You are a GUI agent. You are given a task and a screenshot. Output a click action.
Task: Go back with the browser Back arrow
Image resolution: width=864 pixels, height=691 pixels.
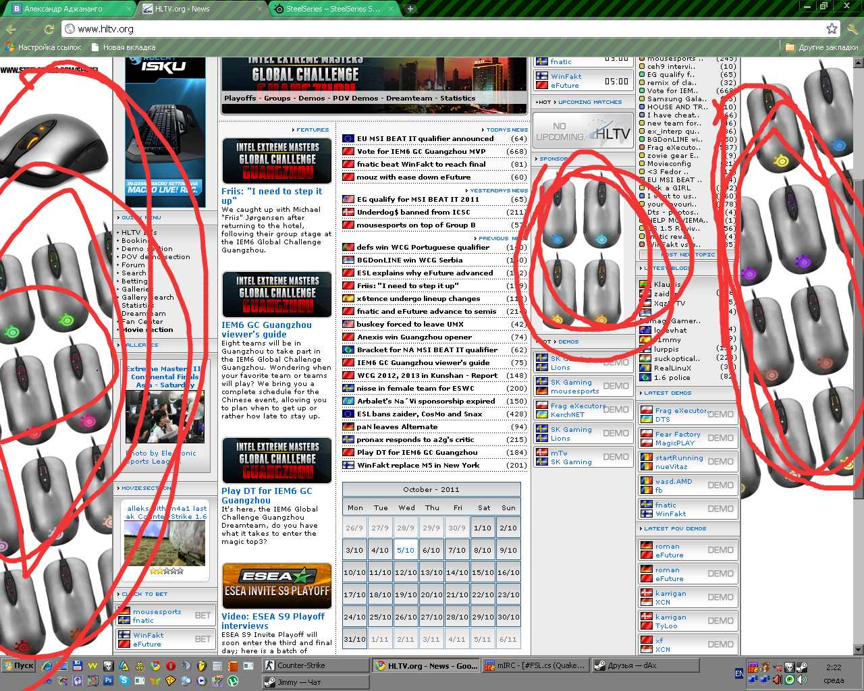point(10,29)
